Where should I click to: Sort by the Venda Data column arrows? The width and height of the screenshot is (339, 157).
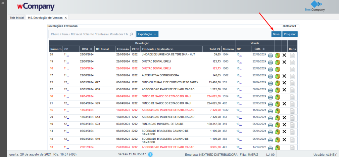(x=263, y=49)
